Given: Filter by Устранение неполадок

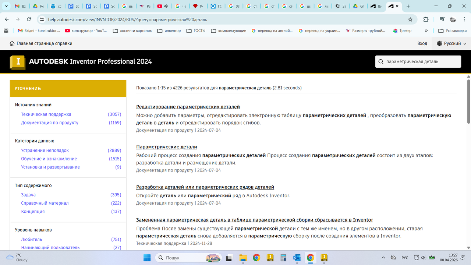Looking at the screenshot, I should (45, 151).
